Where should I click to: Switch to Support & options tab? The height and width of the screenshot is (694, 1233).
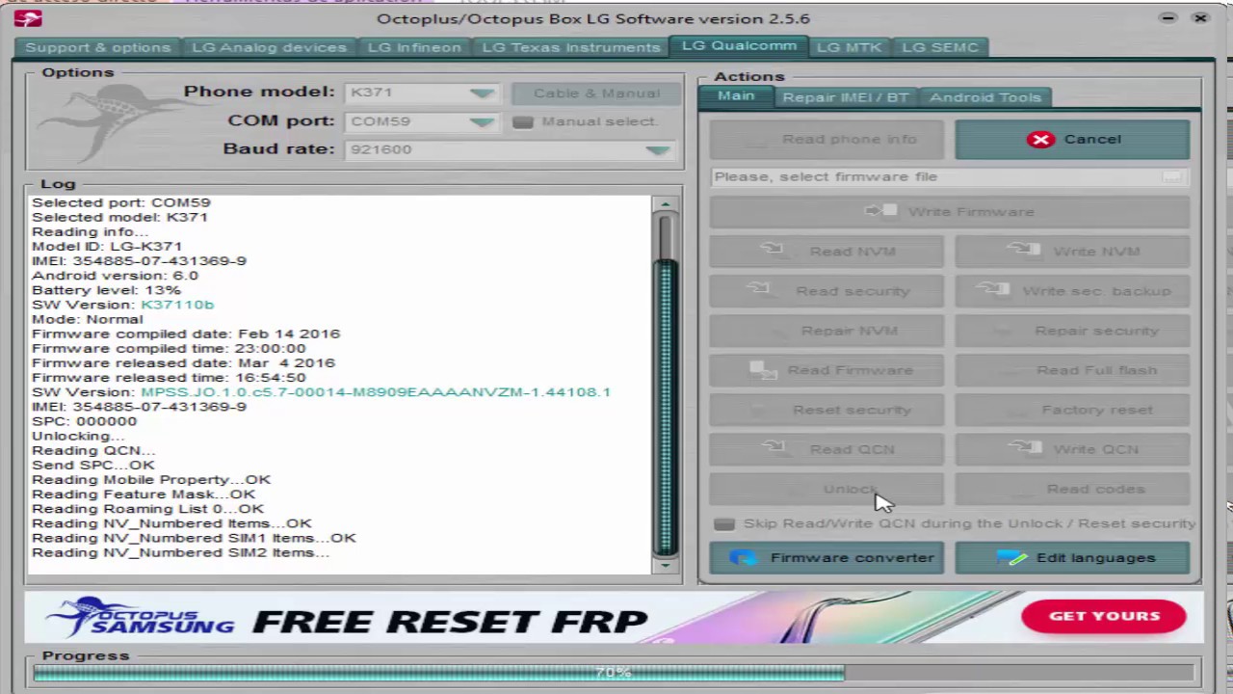click(x=97, y=47)
